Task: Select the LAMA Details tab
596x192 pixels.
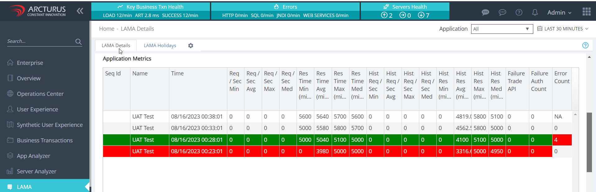Action: click(116, 46)
